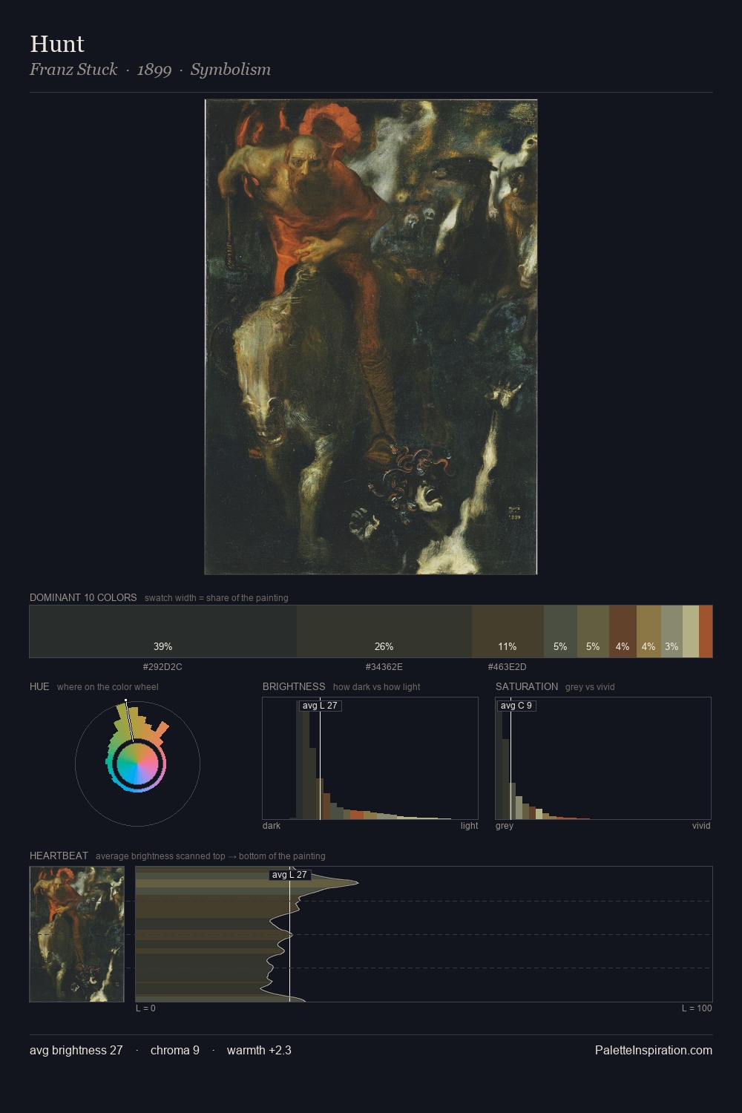The height and width of the screenshot is (1113, 742).
Task: Click the 'dark' axis label
Action: point(272,826)
